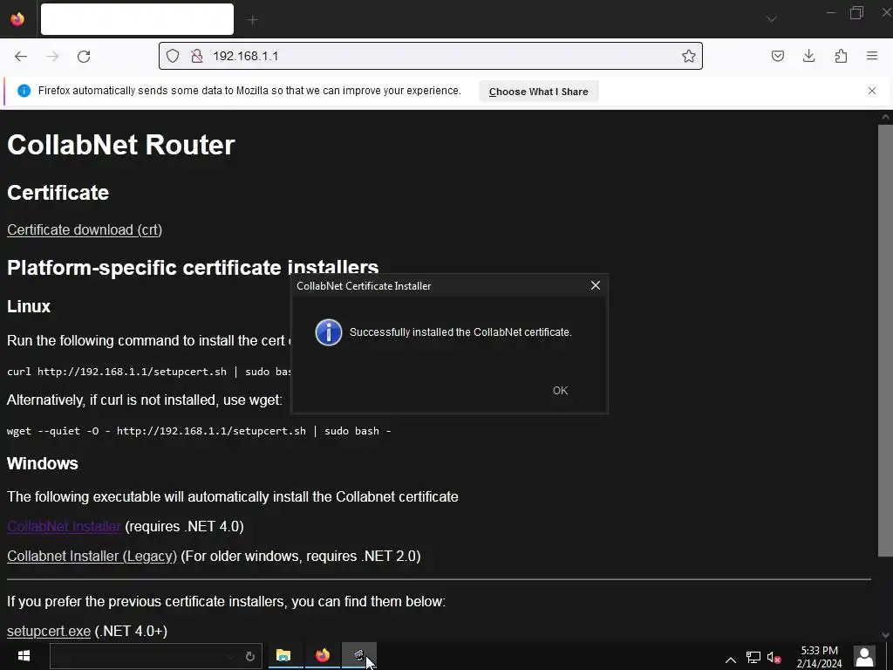Image resolution: width=893 pixels, height=670 pixels.
Task: Click Firefox logo icon in title bar
Action: point(17,19)
